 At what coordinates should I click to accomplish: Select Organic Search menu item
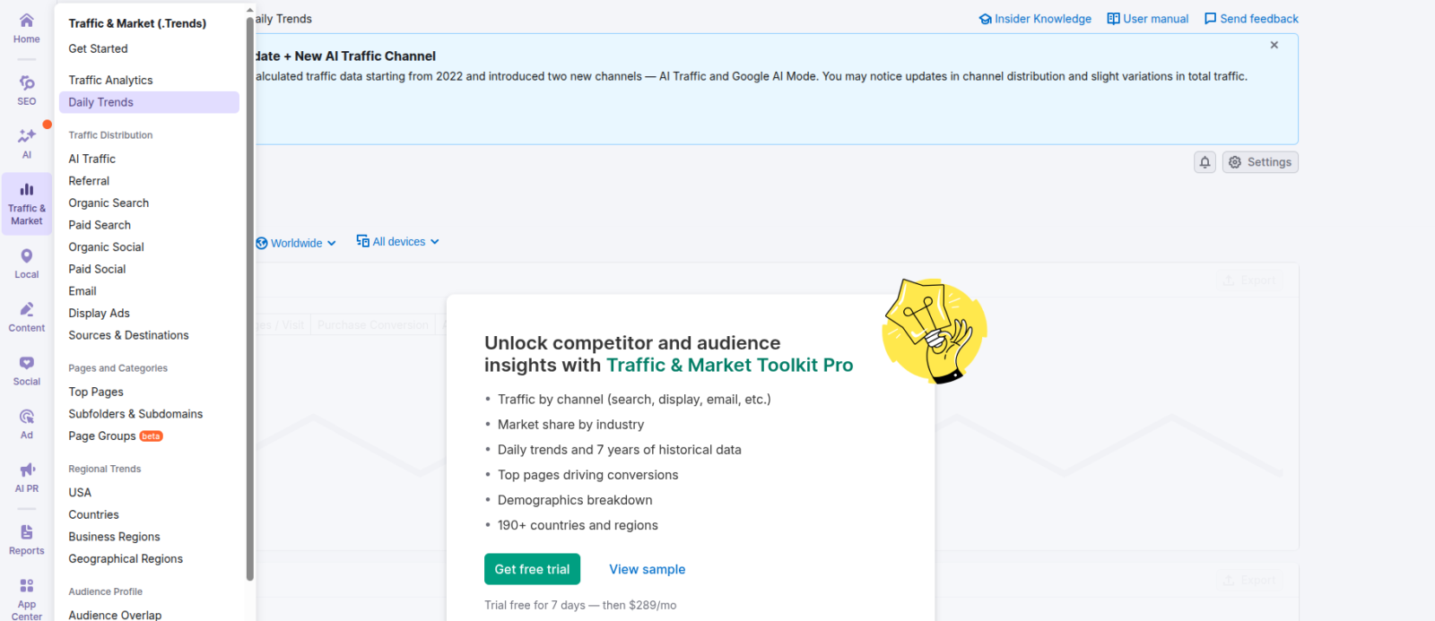click(x=109, y=203)
